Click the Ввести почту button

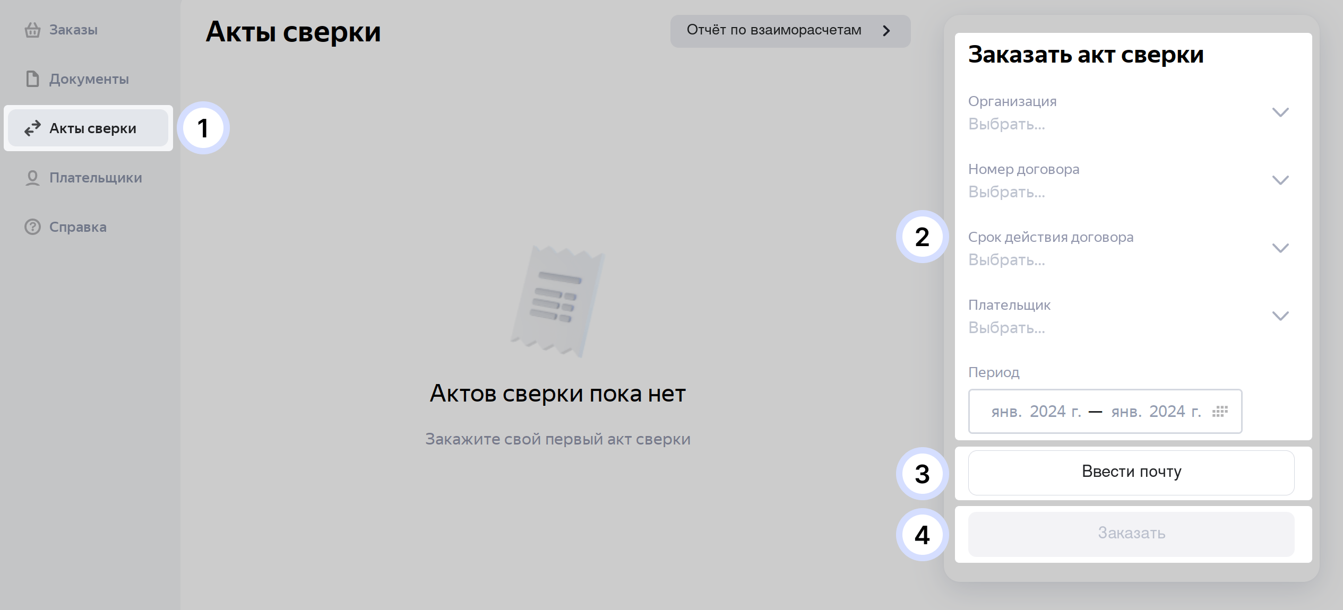pos(1131,472)
